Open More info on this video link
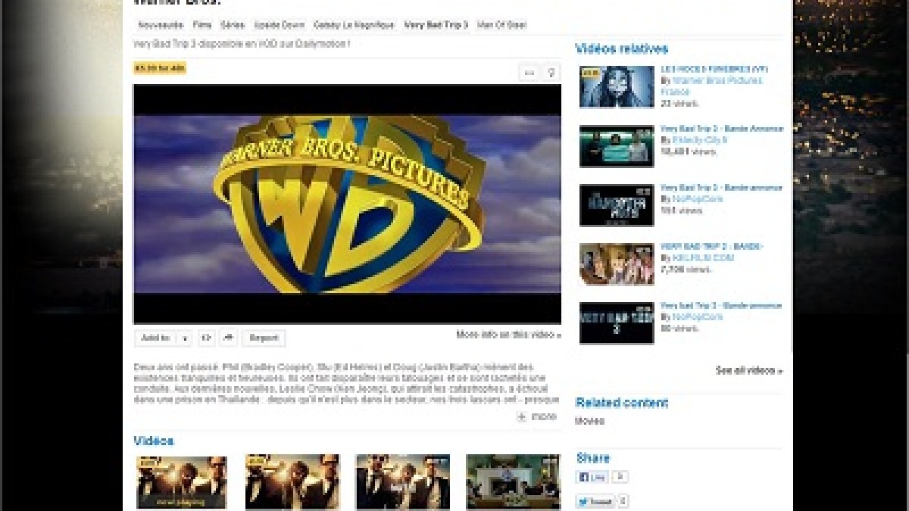The height and width of the screenshot is (511, 909). (508, 335)
